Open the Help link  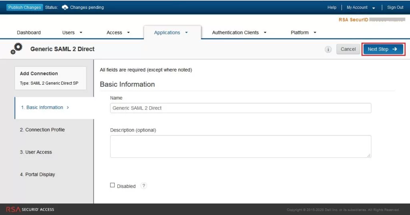pos(332,7)
